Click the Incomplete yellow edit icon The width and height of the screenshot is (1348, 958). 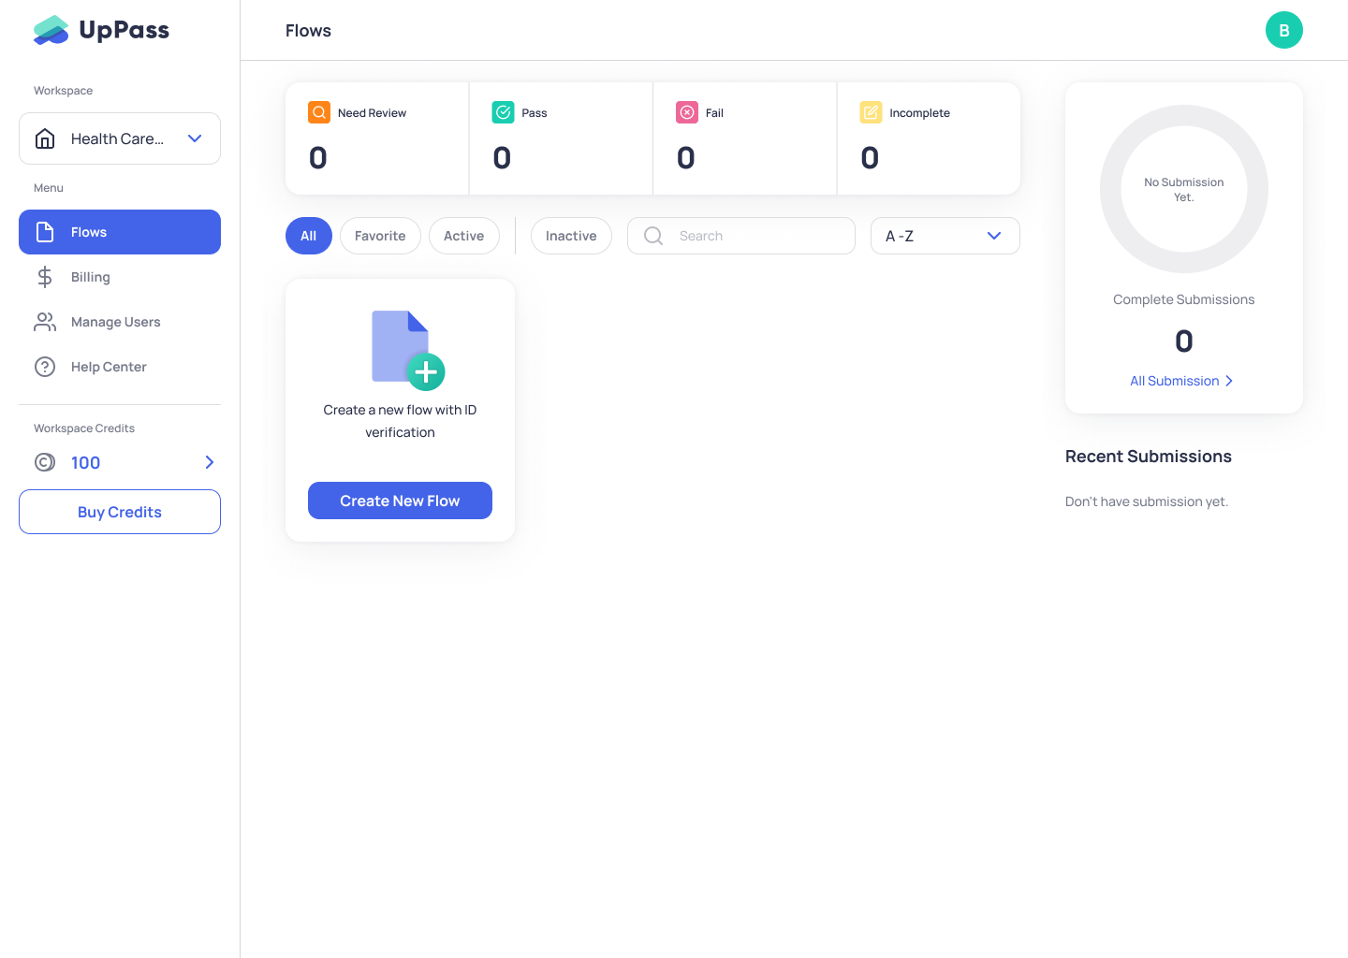pyautogui.click(x=871, y=112)
